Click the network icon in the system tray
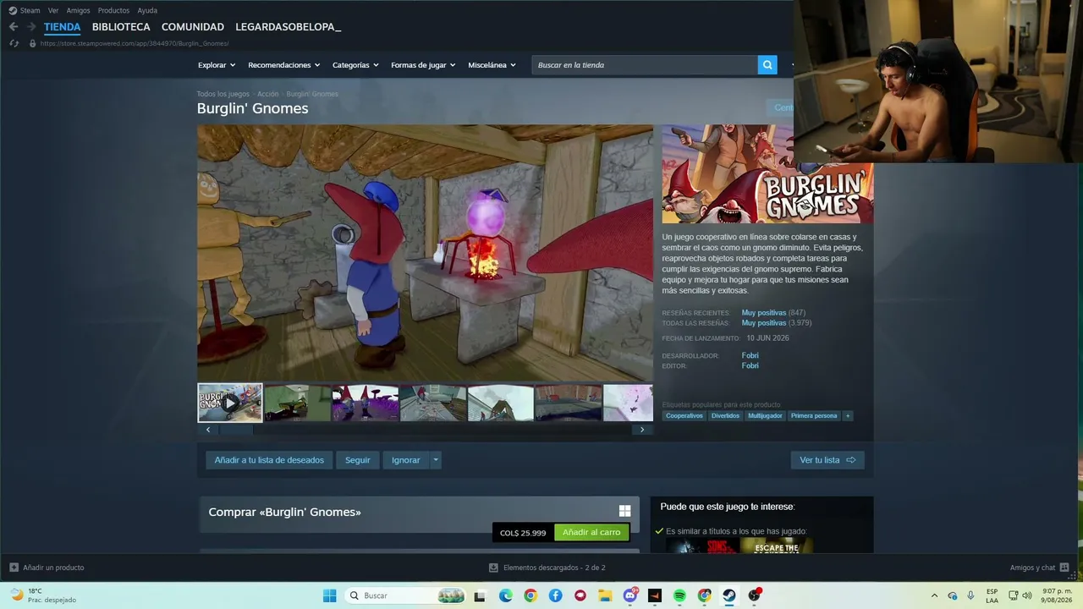Screen dimensions: 1083x609 tap(1013, 595)
